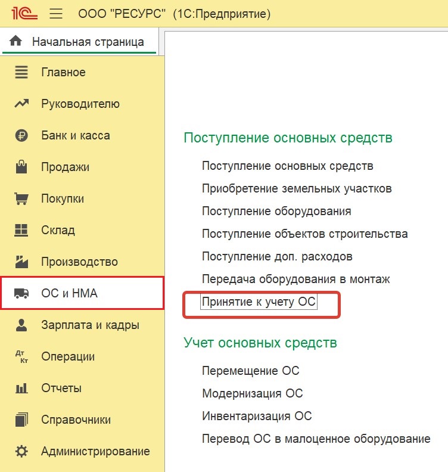The image size is (448, 472).
Task: Click the 1C logo icon
Action: (24, 14)
